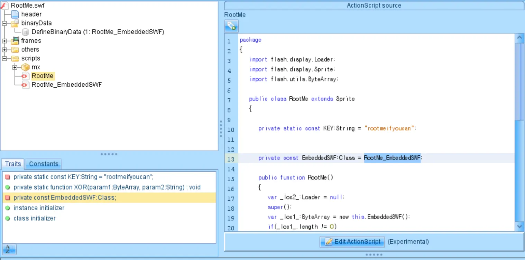The image size is (525, 260).
Task: Expand the mx package node
Action: [x=15, y=67]
